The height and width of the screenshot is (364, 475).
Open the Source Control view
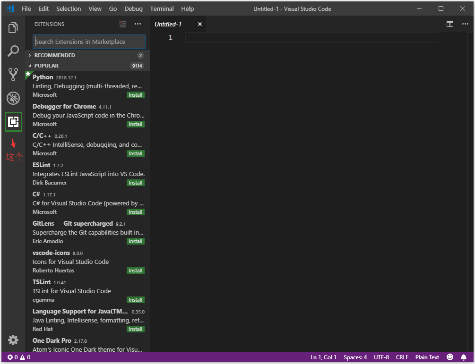tap(13, 74)
